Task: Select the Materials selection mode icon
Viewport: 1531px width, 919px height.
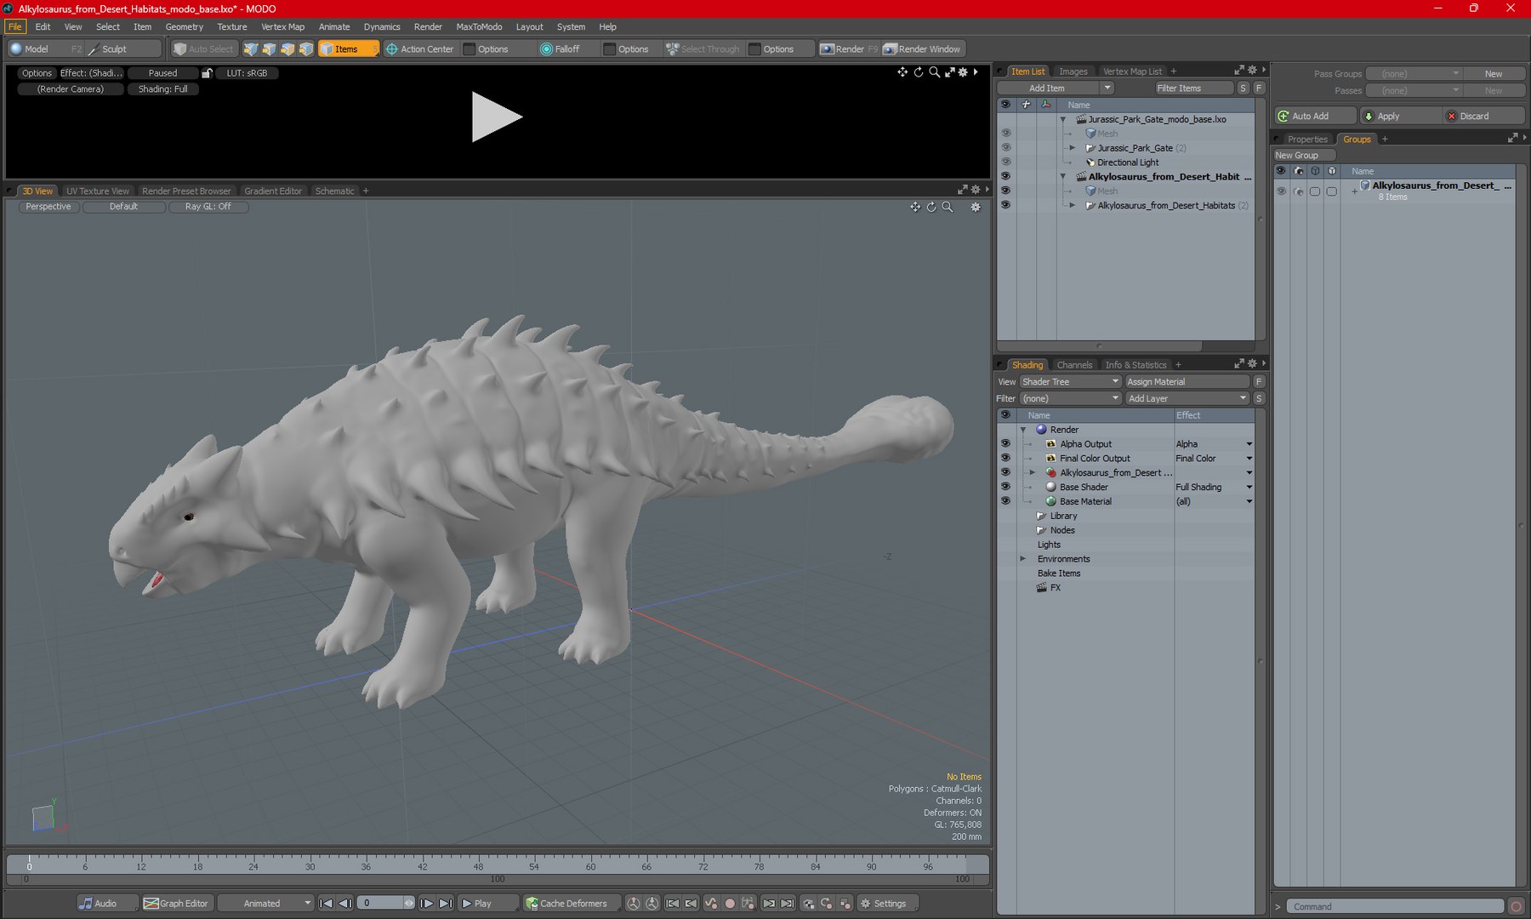Action: point(306,49)
